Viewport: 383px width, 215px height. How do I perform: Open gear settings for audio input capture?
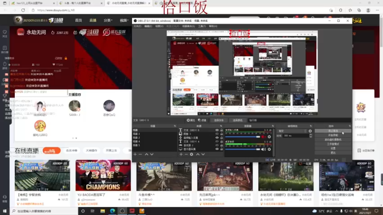pyautogui.click(x=269, y=137)
